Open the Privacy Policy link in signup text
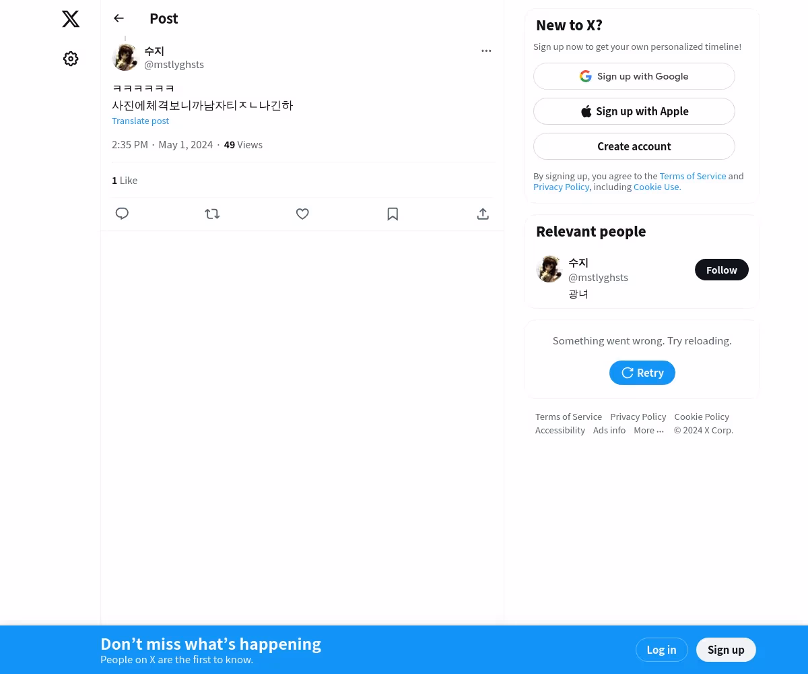Screen dimensions: 808x674 [561, 187]
